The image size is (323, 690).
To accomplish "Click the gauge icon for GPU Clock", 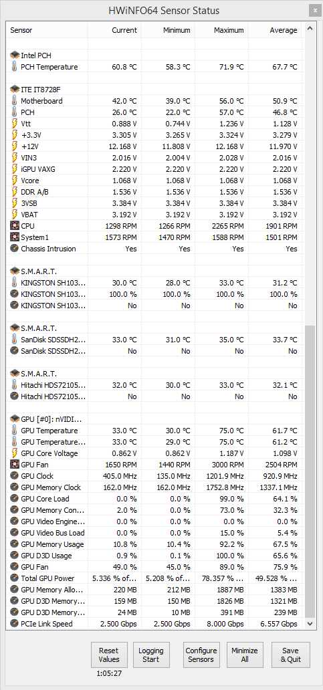I will 15,475.
